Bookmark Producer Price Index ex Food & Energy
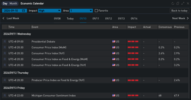Viewport: 191px width, 100px height. 5,80
